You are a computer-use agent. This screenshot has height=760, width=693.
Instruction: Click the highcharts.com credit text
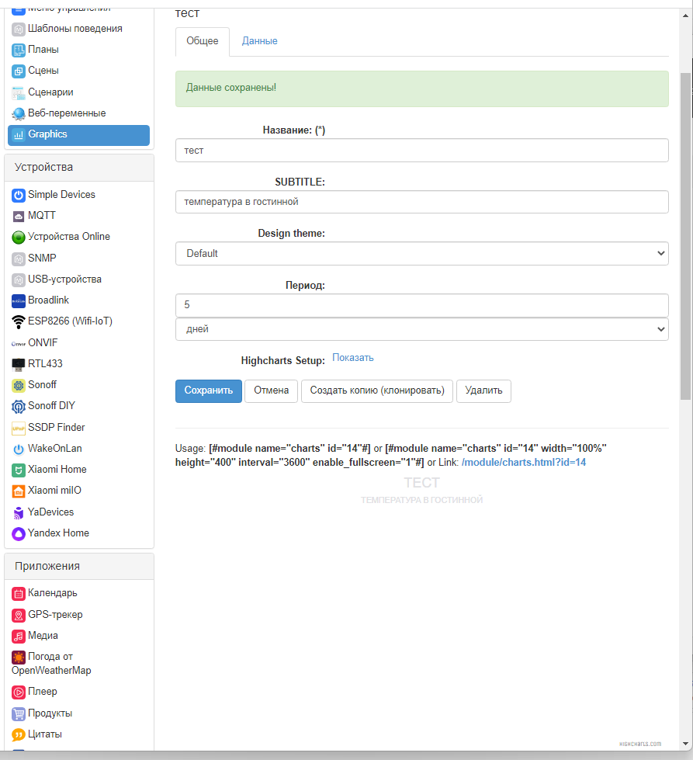point(640,744)
